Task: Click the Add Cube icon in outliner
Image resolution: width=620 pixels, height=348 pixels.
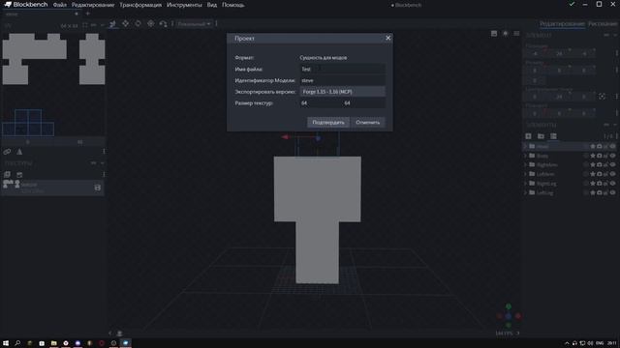Action: click(528, 136)
